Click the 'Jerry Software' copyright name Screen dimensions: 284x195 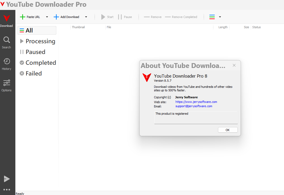point(186,97)
